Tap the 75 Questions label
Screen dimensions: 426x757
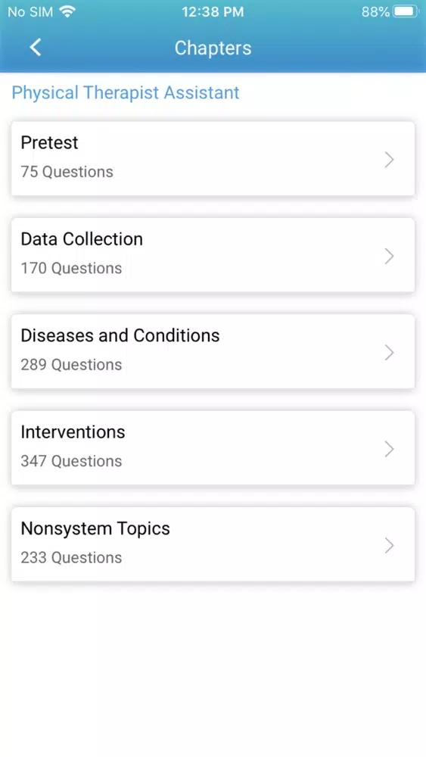(67, 172)
